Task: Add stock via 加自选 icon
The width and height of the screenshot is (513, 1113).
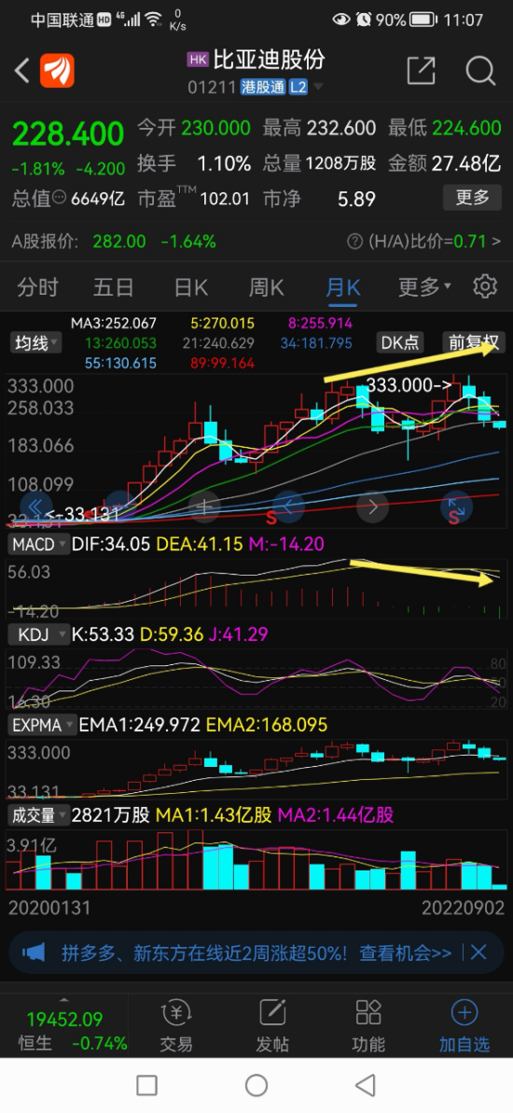Action: tap(464, 1013)
